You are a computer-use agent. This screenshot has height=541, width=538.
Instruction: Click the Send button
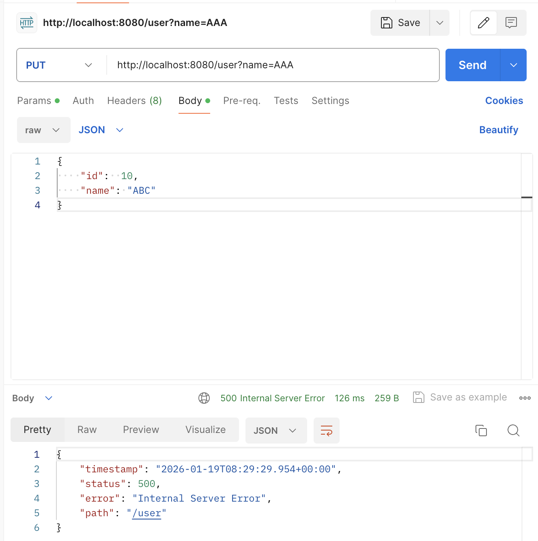pos(473,65)
